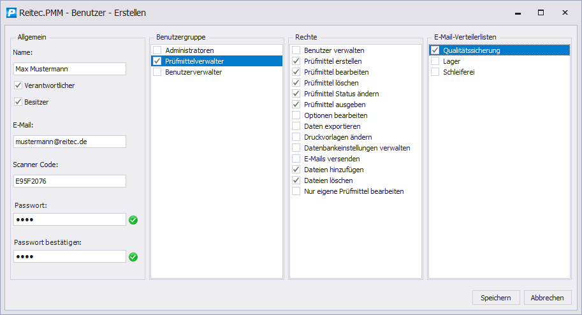Add user to Lager distribution list
Viewport: 582px width, 315px height.
435,61
